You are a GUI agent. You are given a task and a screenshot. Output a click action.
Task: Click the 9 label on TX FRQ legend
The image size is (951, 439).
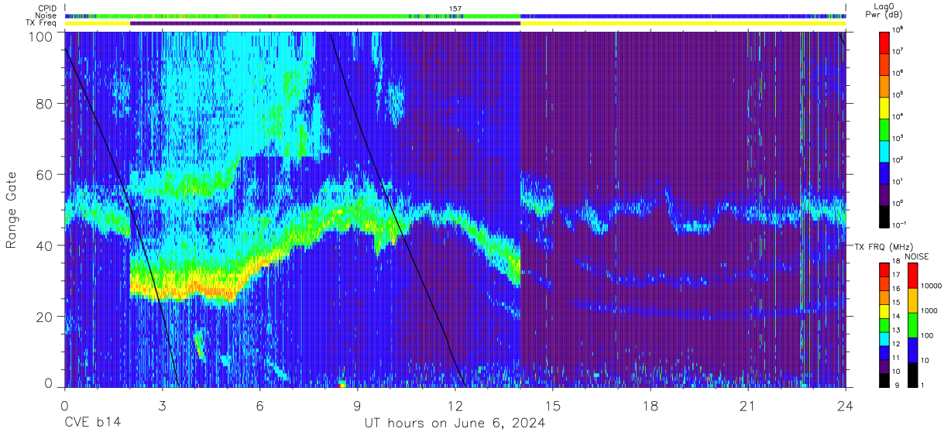click(897, 385)
